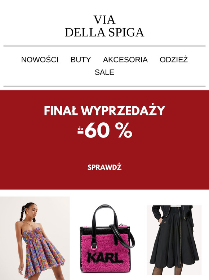Open the Via Della Spiga logo link

[104, 26]
